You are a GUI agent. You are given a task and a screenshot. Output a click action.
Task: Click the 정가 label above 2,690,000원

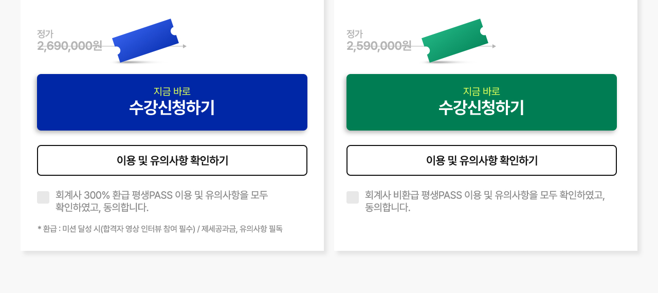click(45, 34)
